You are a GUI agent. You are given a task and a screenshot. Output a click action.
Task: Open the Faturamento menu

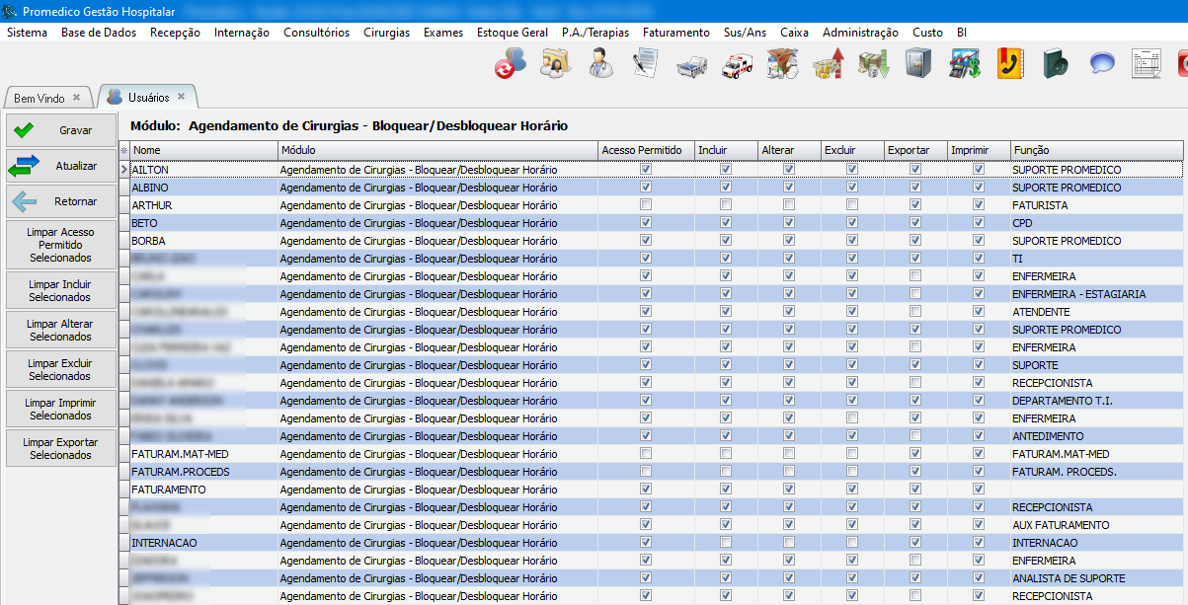pos(675,33)
